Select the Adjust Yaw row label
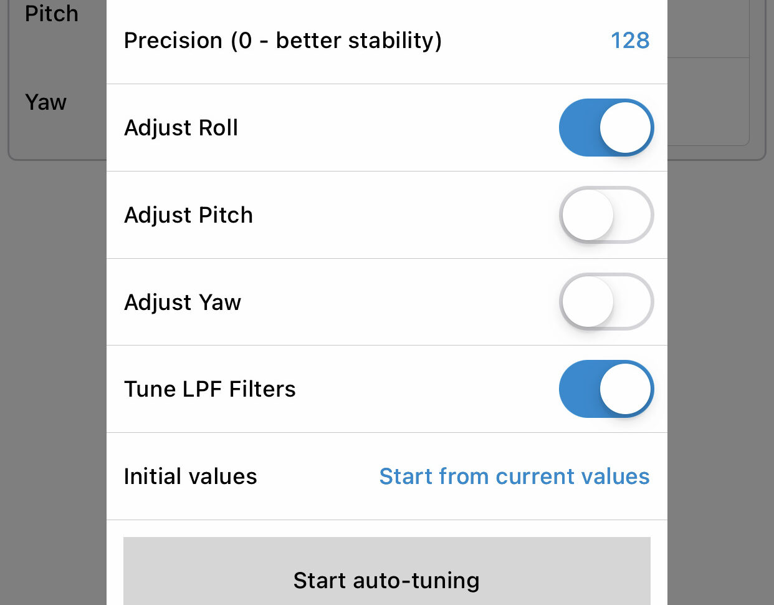Screen dimensions: 774x605 182,302
